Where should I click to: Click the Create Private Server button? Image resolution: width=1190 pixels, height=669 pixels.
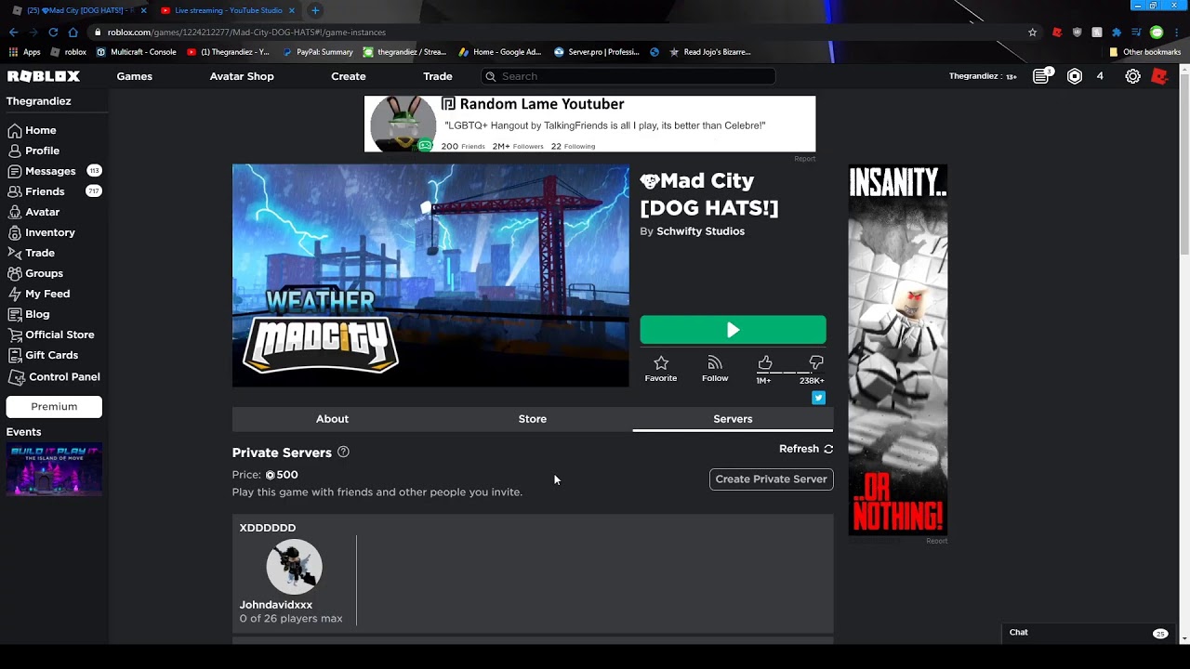(771, 479)
